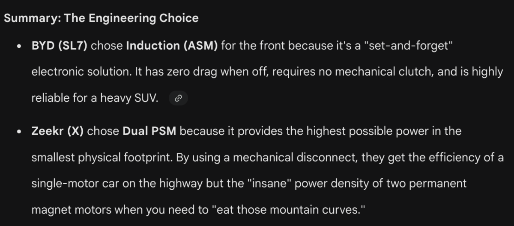Click the bold "BYD (SL7)" text
The image size is (514, 226).
tap(60, 46)
